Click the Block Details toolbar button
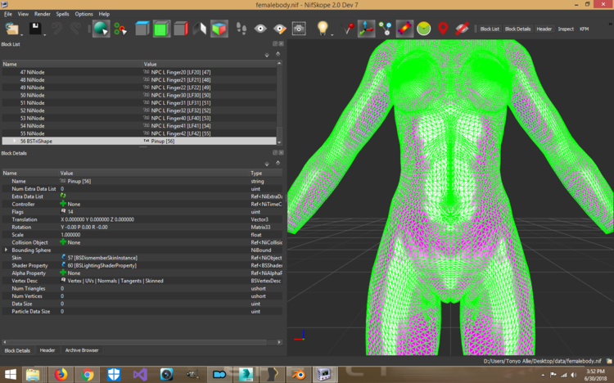The width and height of the screenshot is (614, 383). (x=517, y=29)
